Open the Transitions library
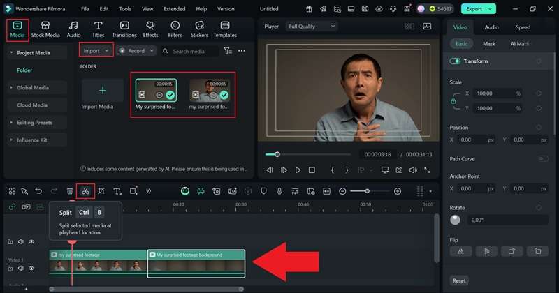The height and width of the screenshot is (293, 559). 124,29
